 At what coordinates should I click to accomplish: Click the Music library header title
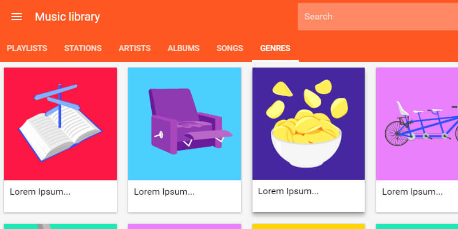68,17
